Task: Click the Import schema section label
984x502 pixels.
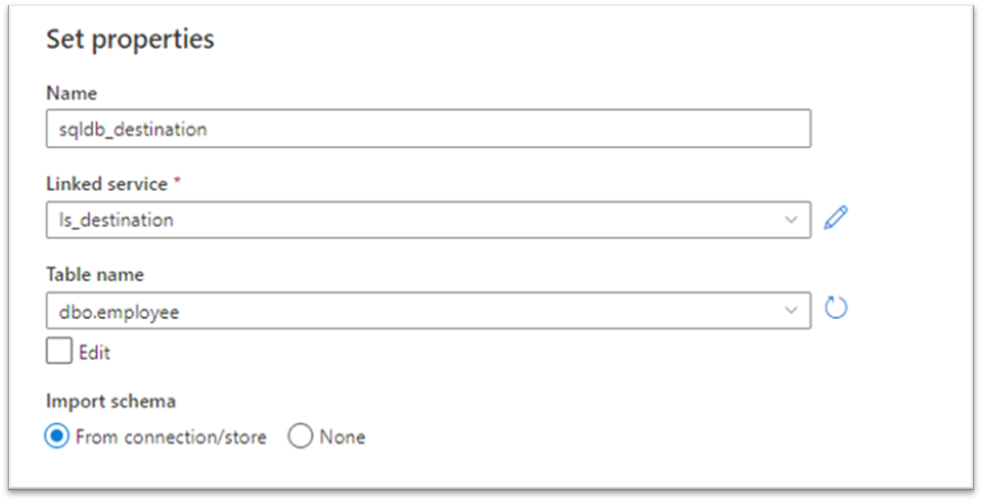Action: click(x=110, y=401)
